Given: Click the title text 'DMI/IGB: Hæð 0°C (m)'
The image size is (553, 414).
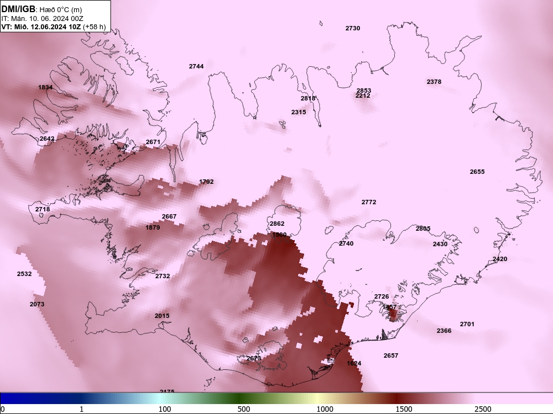Looking at the screenshot, I should click(41, 9).
